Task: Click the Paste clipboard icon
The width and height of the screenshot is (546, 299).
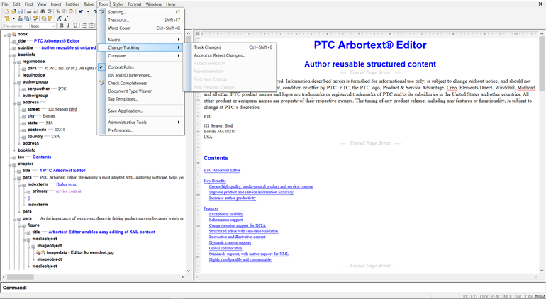Action: pyautogui.click(x=72, y=11)
